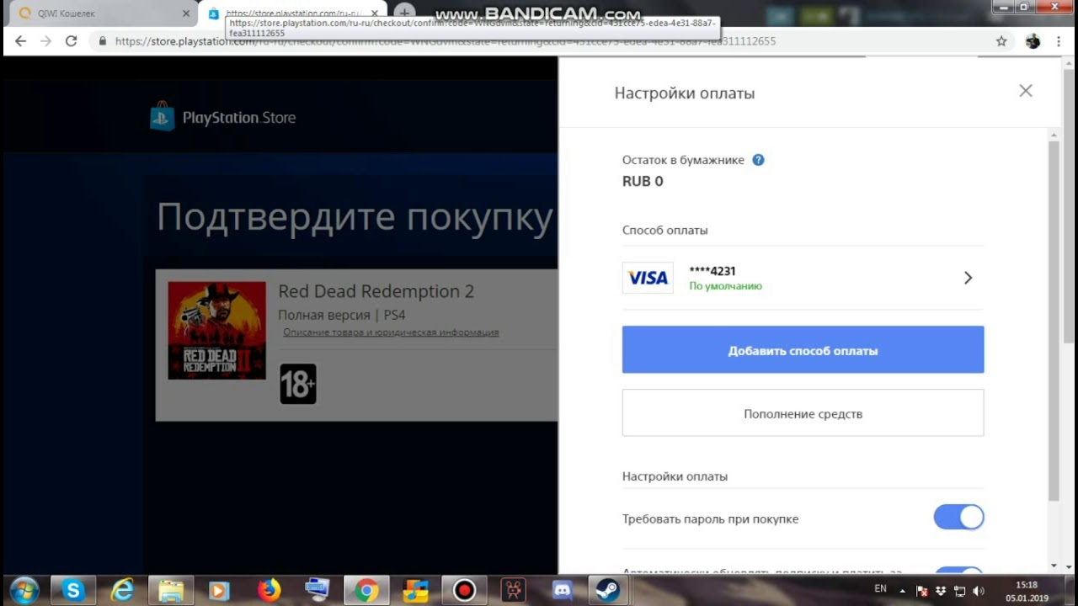Open the Chrome three-dot menu
The image size is (1078, 606).
tap(1059, 41)
